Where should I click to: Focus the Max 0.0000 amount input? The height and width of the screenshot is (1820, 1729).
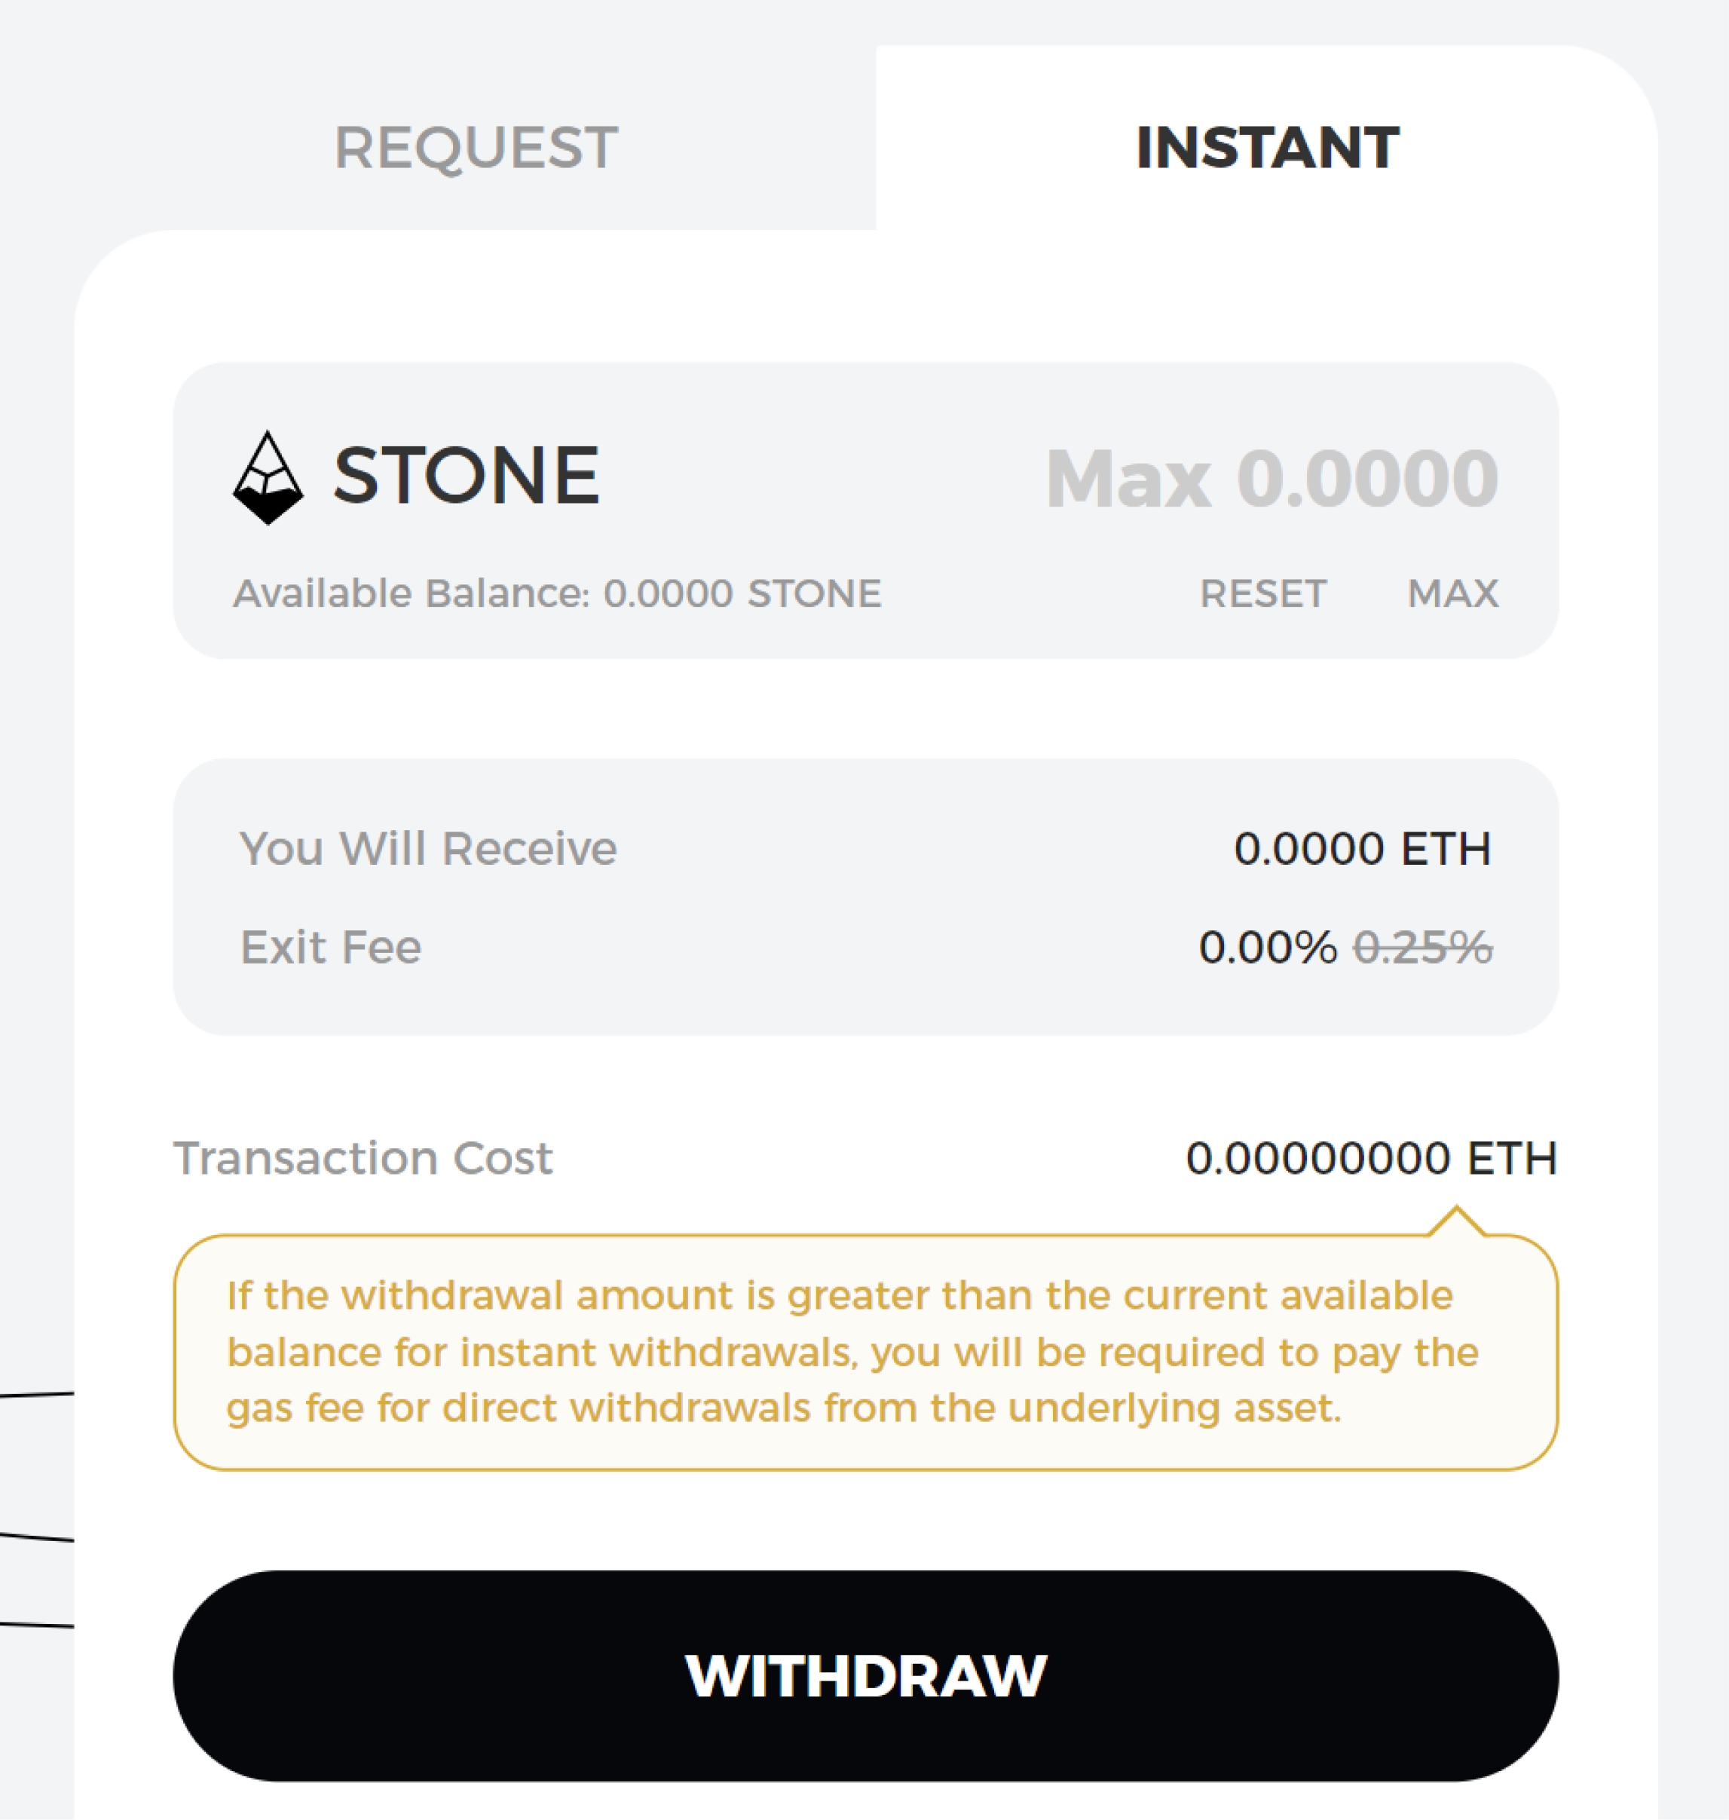[x=1272, y=480]
